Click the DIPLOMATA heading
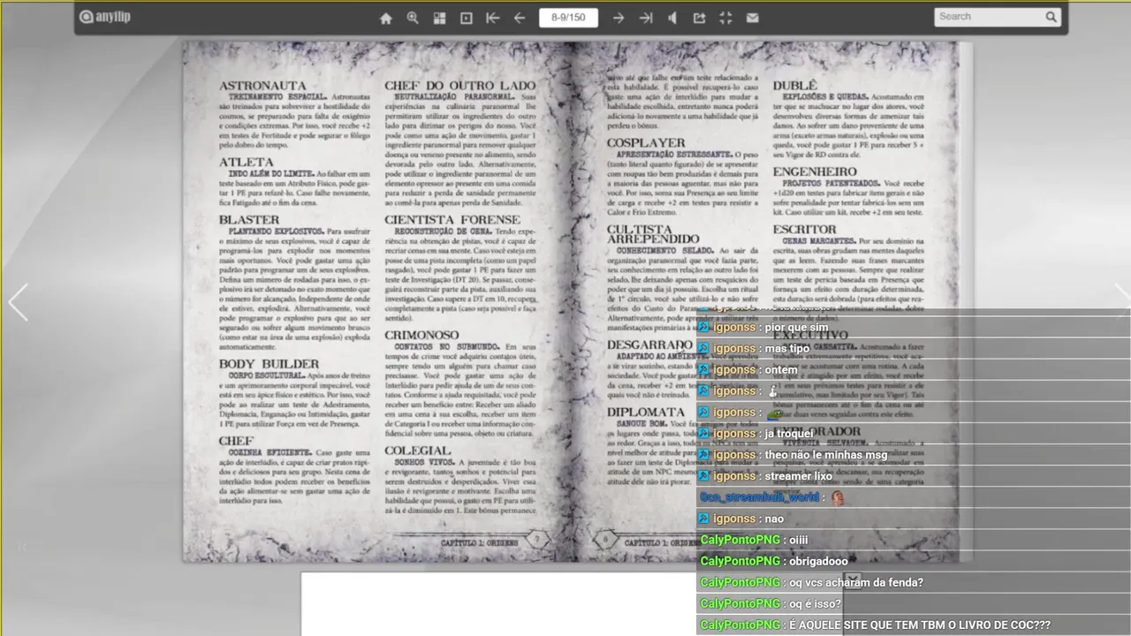This screenshot has height=636, width=1131. (646, 413)
